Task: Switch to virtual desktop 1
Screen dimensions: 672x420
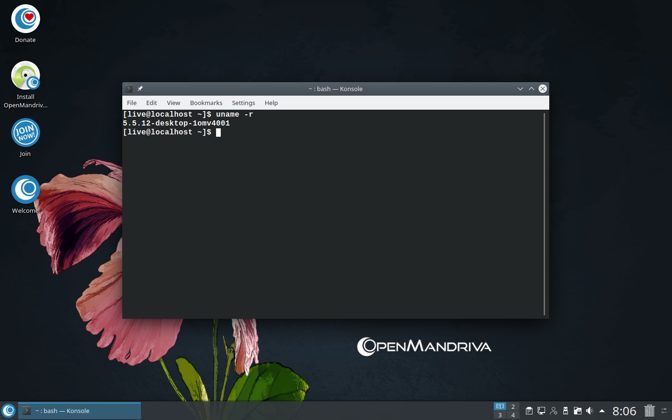Action: pyautogui.click(x=500, y=406)
